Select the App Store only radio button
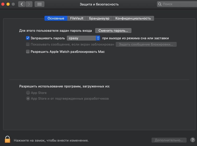The width and height of the screenshot is (197, 146). pos(28,93)
